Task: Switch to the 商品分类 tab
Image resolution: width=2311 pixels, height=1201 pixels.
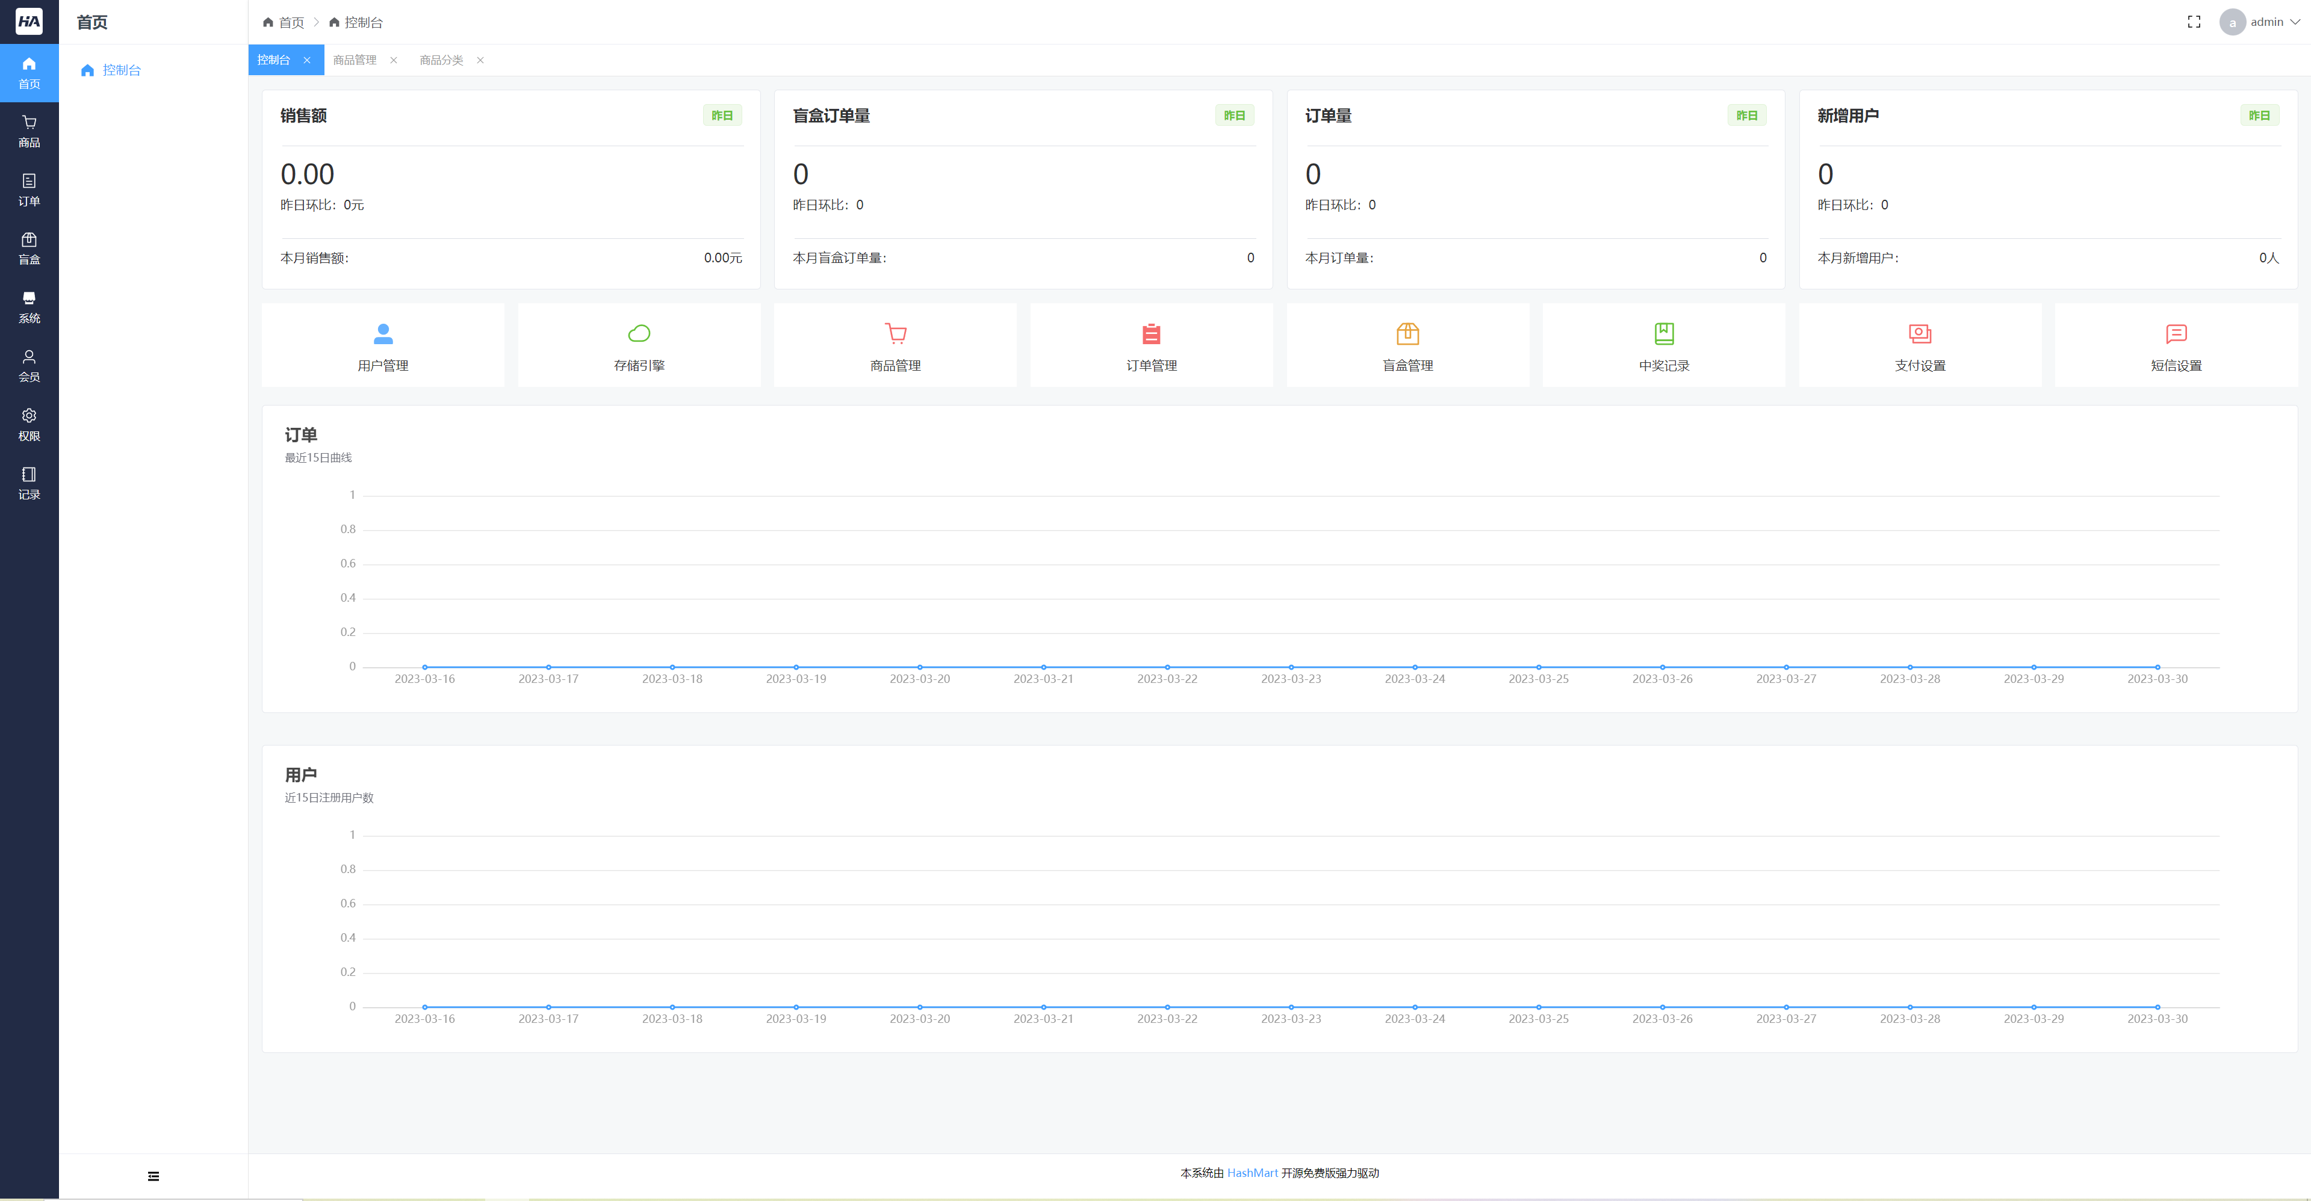Action: point(441,60)
